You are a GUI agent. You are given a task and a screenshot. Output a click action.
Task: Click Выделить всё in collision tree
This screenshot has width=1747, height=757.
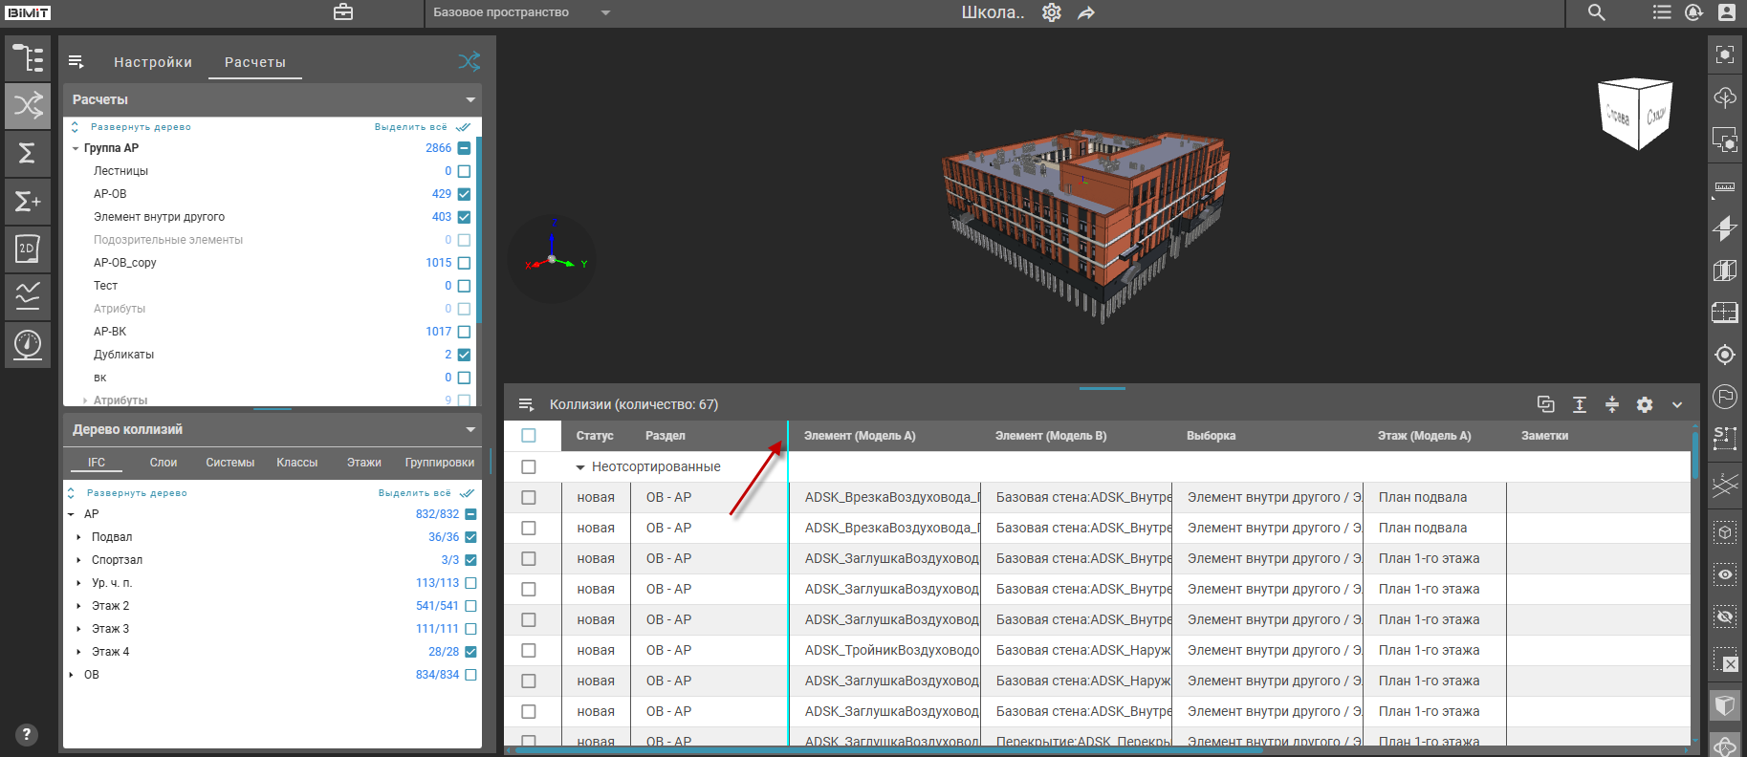pyautogui.click(x=415, y=493)
